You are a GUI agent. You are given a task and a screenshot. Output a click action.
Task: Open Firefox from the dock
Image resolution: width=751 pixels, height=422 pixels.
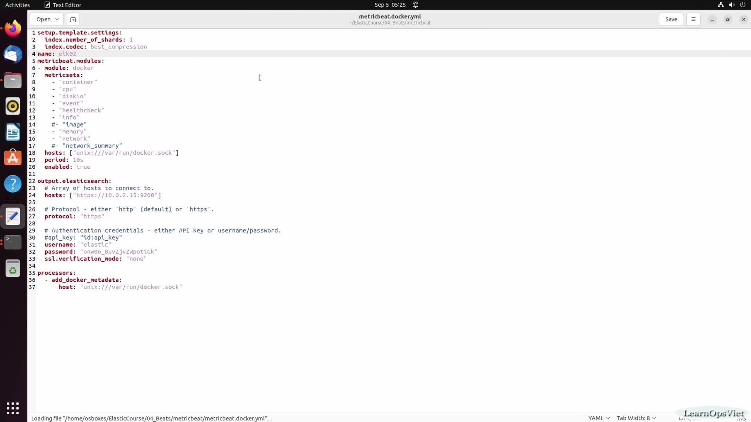coord(13,28)
